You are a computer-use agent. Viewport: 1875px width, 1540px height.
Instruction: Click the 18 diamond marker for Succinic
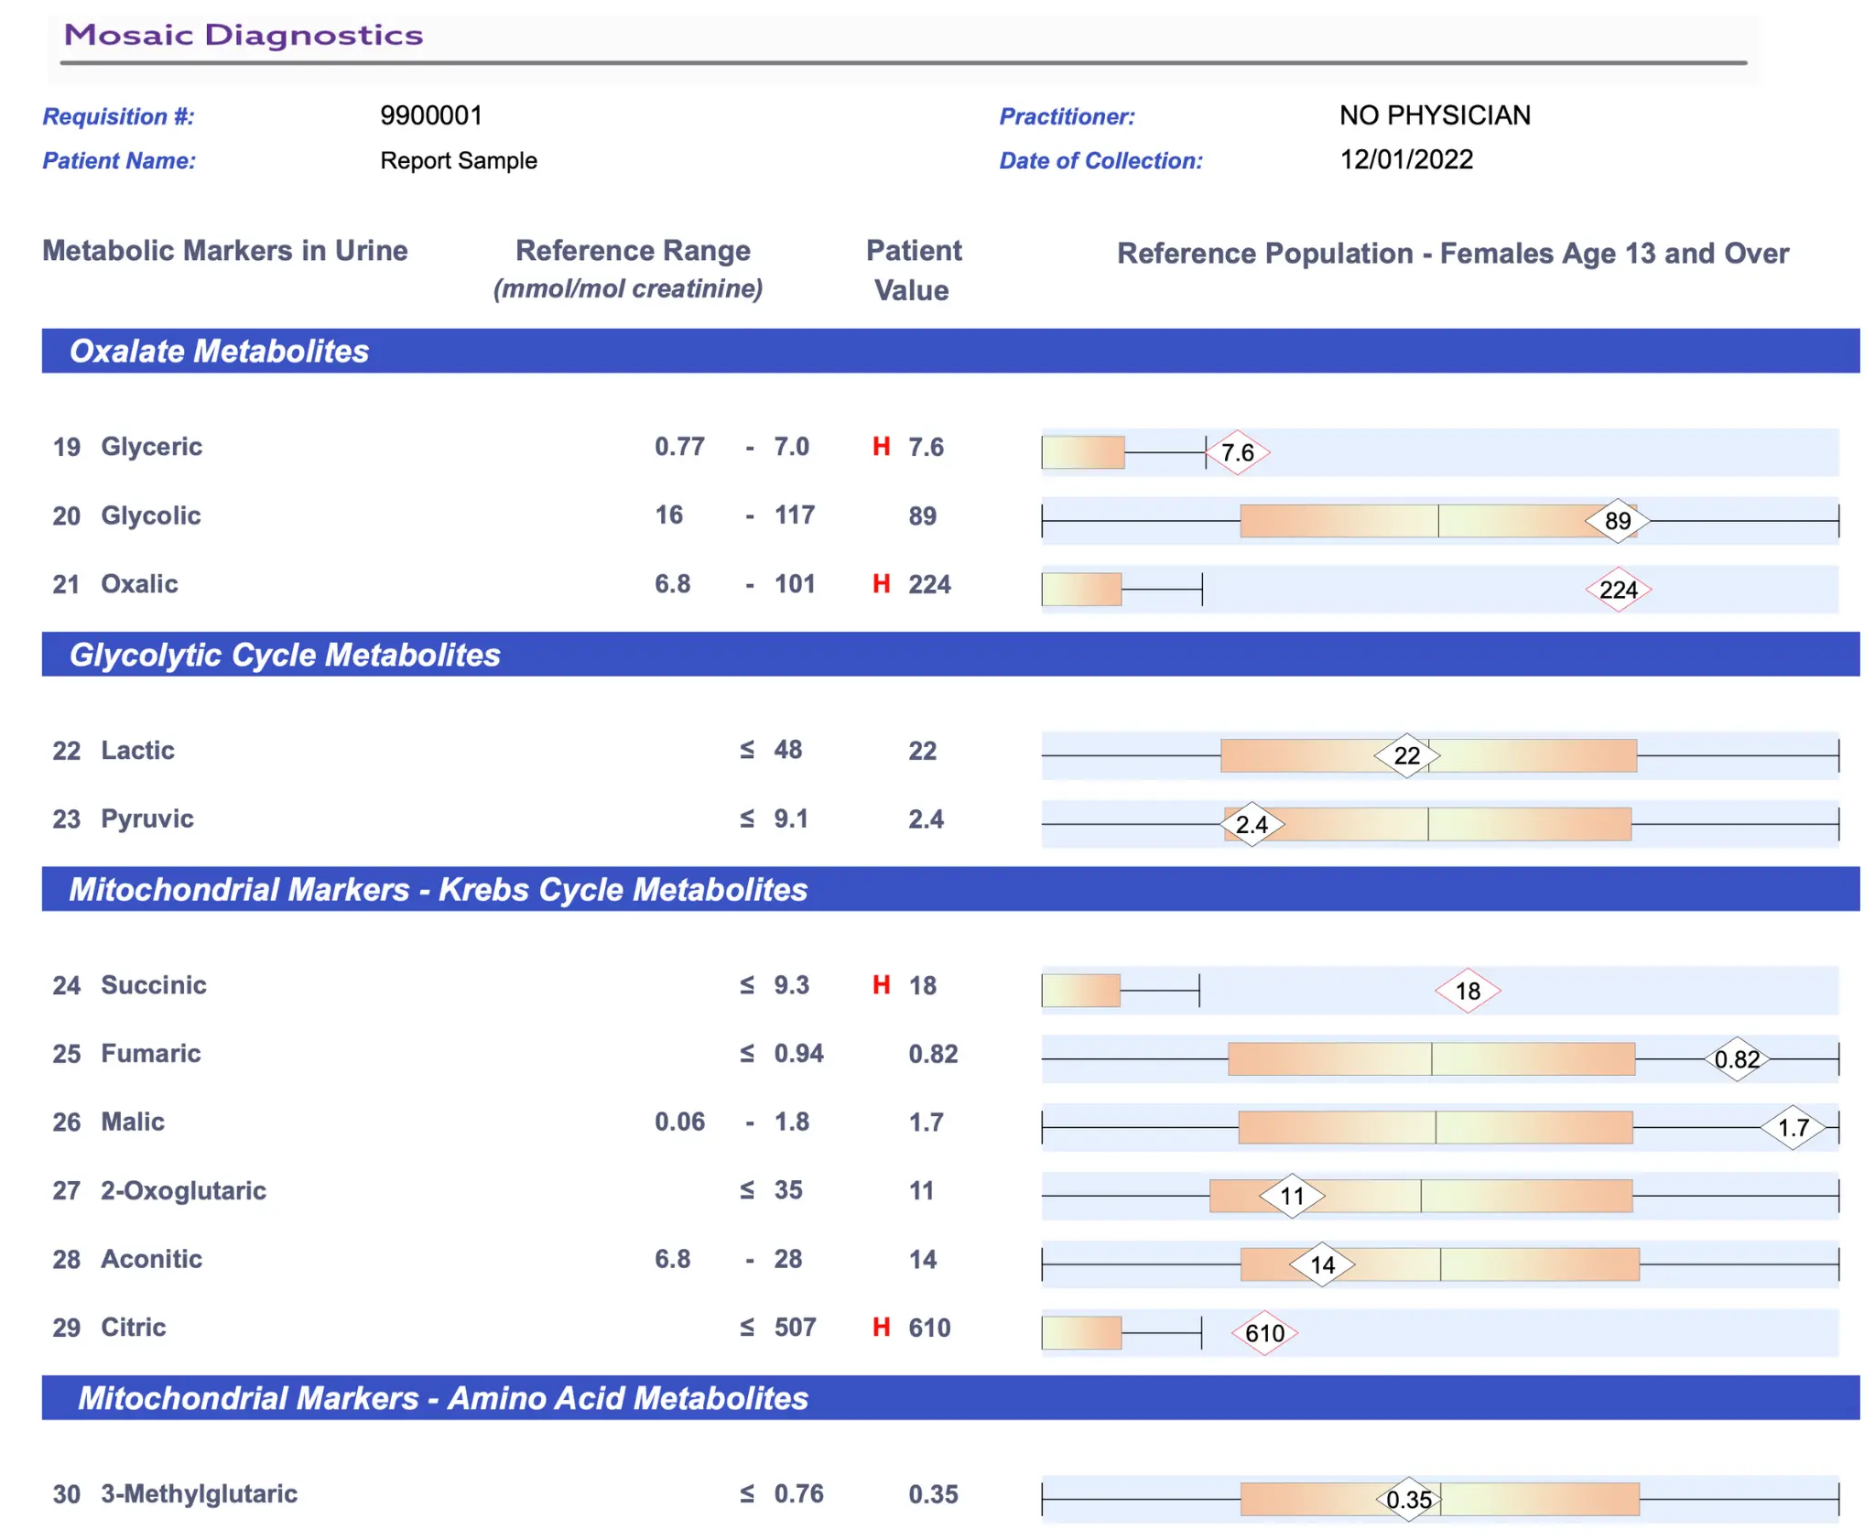(1467, 991)
